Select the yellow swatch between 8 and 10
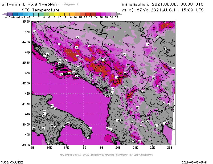 tap(57, 14)
